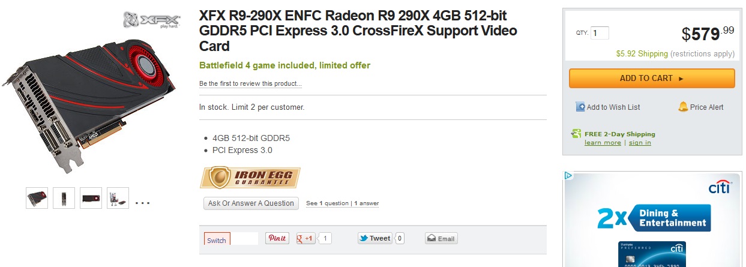Show the third product thumbnail image
746x267 pixels.
click(91, 198)
